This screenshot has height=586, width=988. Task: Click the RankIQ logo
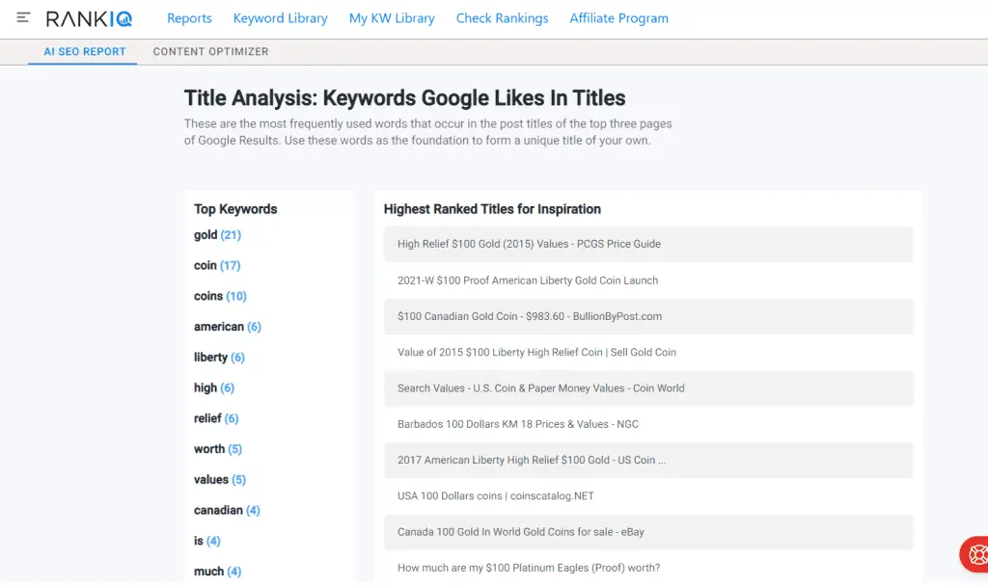(x=90, y=18)
